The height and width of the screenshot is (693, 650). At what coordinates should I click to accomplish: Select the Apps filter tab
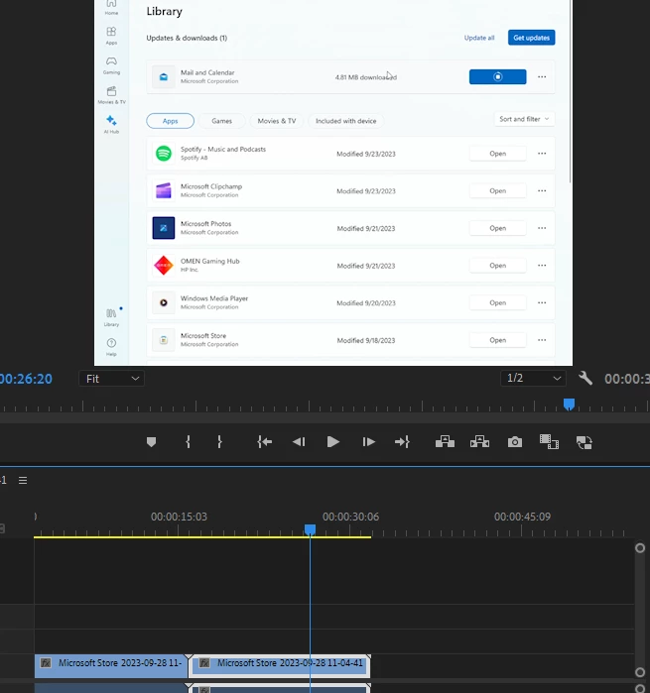click(x=171, y=121)
